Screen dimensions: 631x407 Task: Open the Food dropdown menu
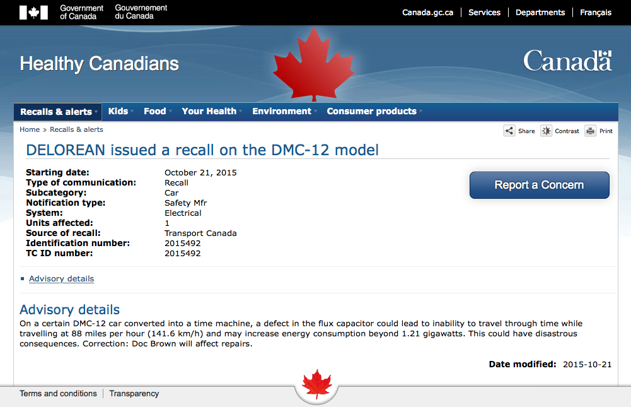pos(156,111)
